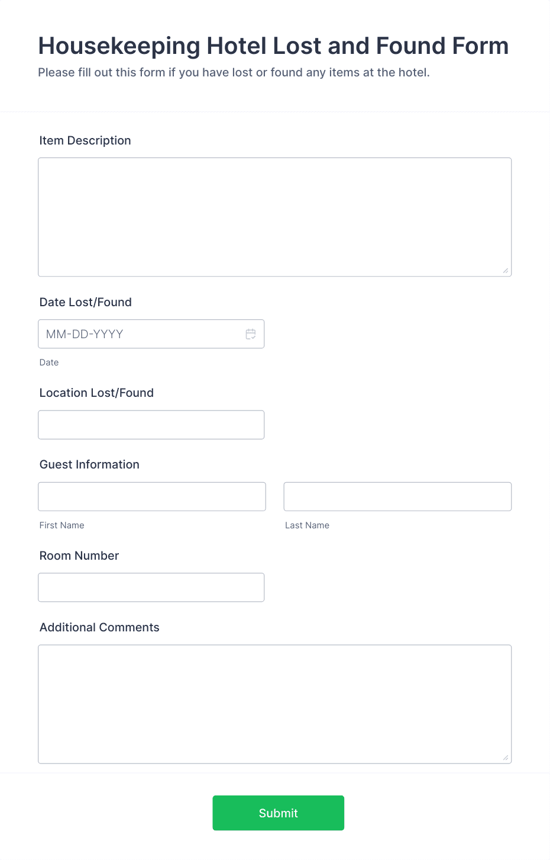Click the Date Lost/Found label
The image size is (550, 860).
[85, 302]
